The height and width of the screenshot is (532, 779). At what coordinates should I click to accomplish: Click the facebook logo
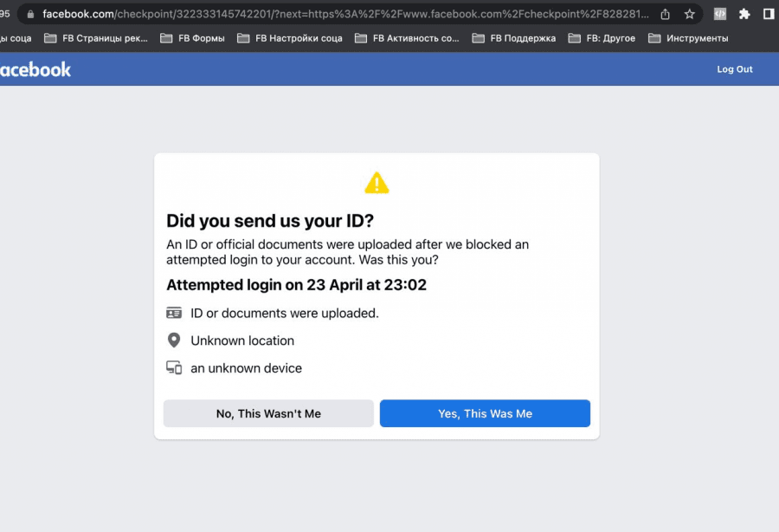(x=35, y=69)
